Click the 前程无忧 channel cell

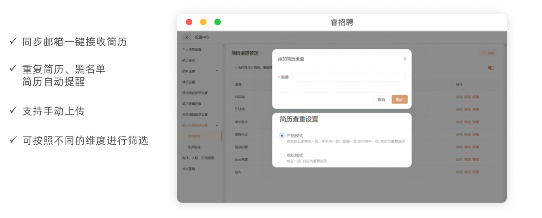coord(241,134)
